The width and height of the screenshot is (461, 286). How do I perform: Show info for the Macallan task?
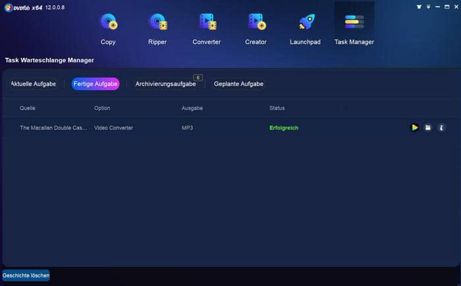442,128
